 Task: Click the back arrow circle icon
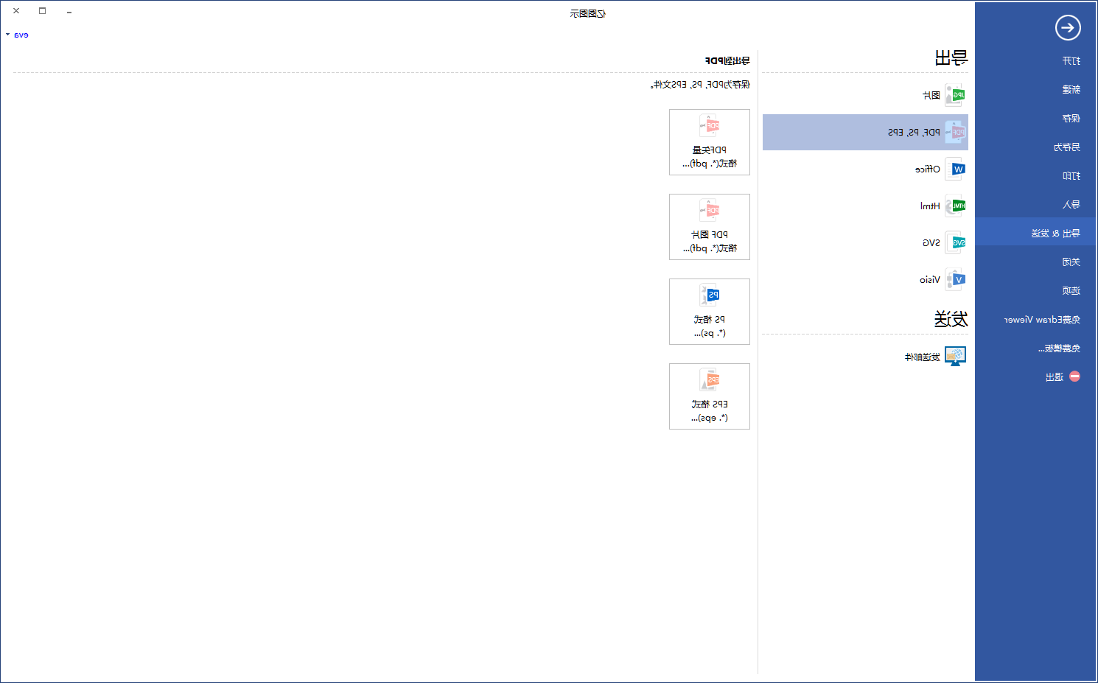[x=1068, y=28]
